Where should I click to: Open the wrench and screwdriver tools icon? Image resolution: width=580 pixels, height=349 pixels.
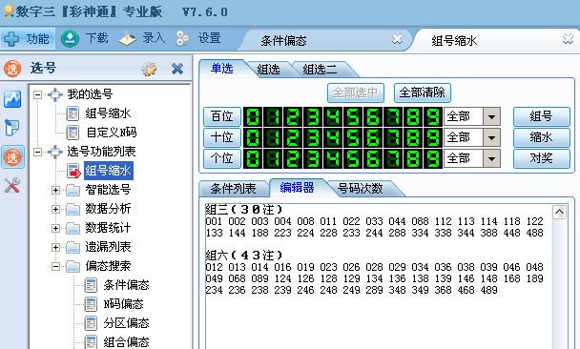coord(12,186)
